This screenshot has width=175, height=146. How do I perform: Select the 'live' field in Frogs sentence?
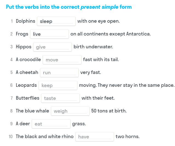[49, 34]
